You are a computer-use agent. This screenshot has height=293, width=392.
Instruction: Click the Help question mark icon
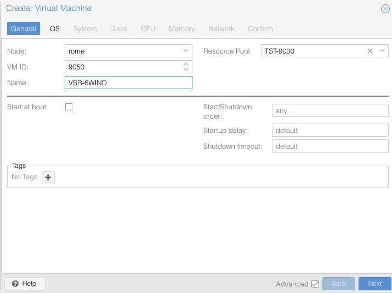[15, 284]
